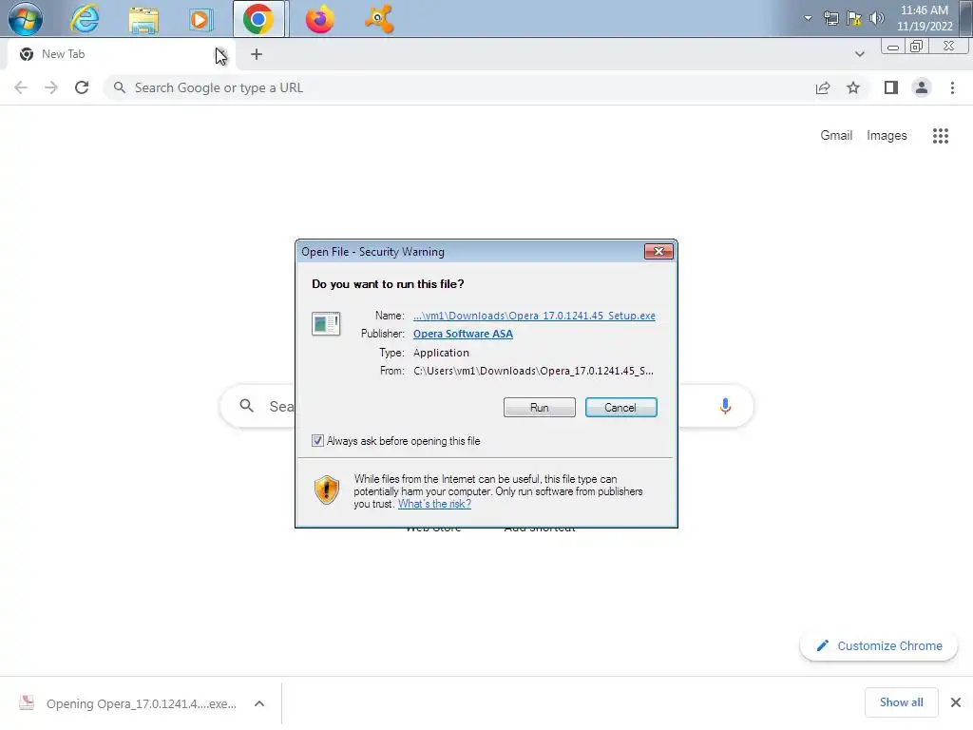
Task: Go forward with the forward arrow
Action: [51, 87]
